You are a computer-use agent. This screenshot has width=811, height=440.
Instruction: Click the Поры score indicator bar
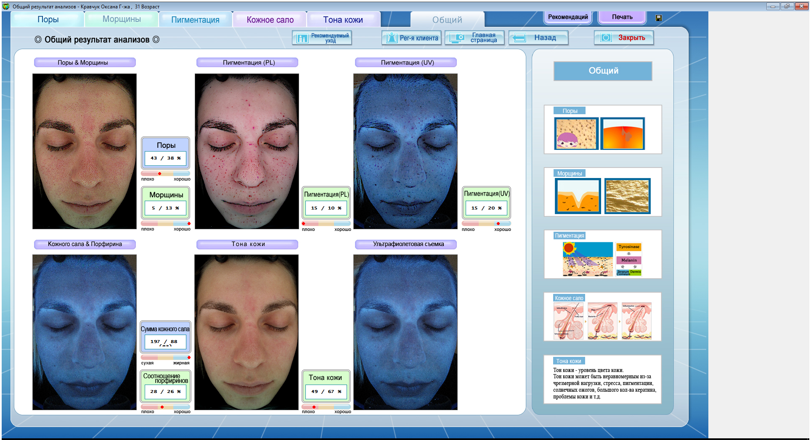point(165,173)
